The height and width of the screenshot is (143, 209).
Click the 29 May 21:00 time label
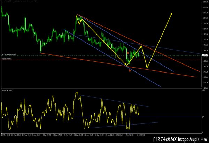[x=26, y=135]
